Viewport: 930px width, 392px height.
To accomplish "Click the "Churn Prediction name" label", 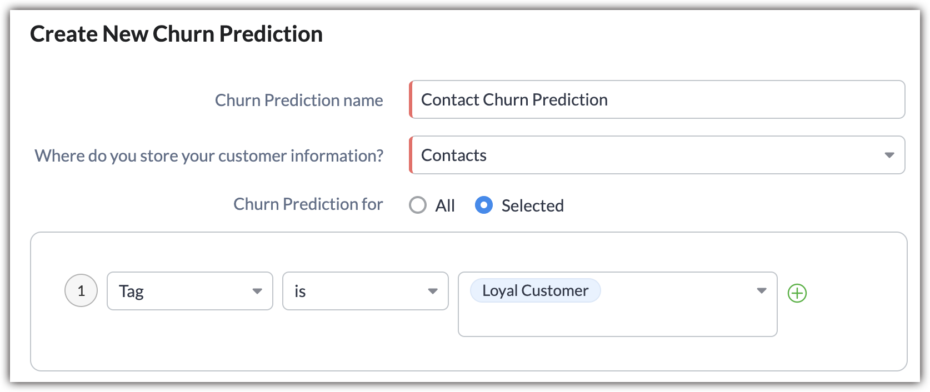I will click(x=299, y=100).
